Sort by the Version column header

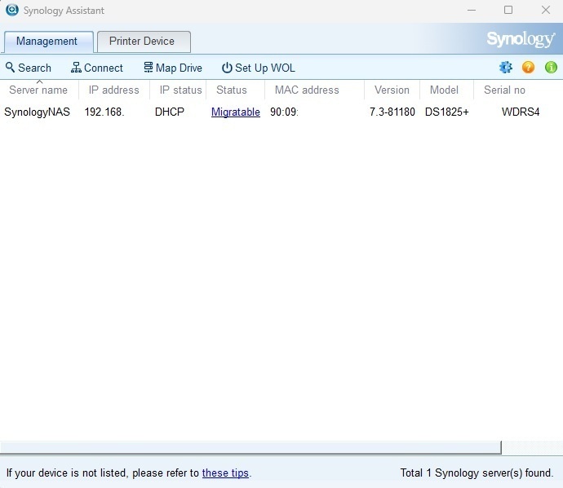pos(392,90)
